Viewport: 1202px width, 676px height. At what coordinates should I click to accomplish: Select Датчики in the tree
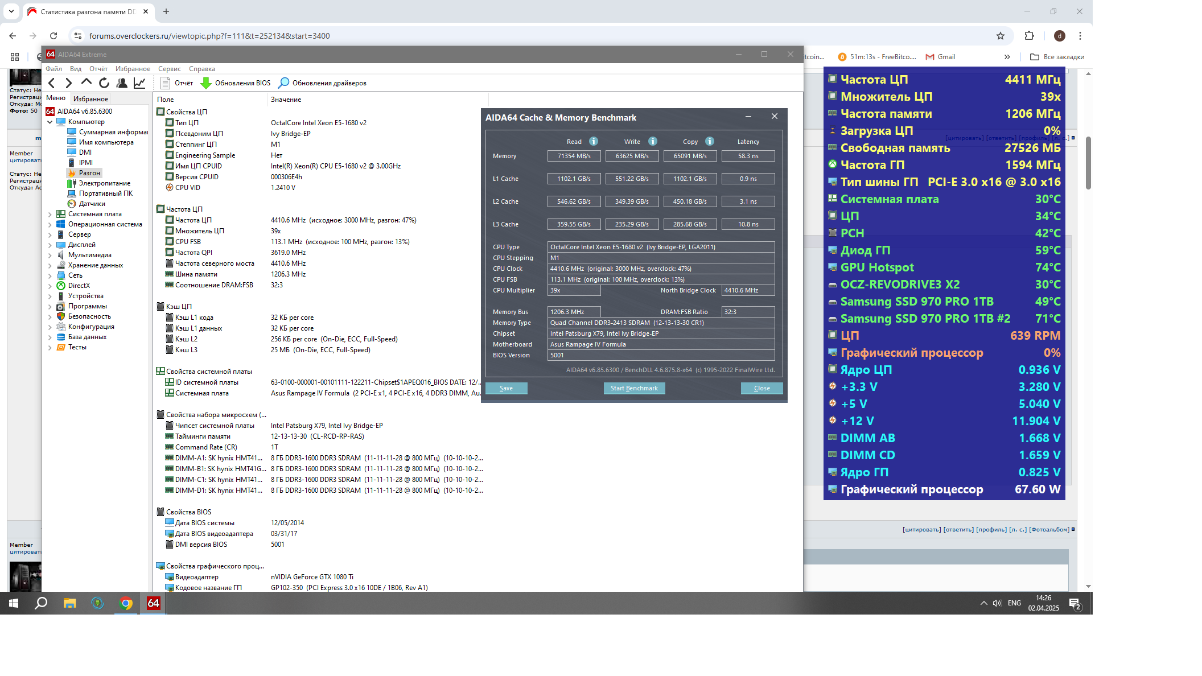92,204
